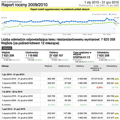Click the time cell 58474:43:58
The width and height of the screenshot is (120, 120).
(x=97, y=83)
